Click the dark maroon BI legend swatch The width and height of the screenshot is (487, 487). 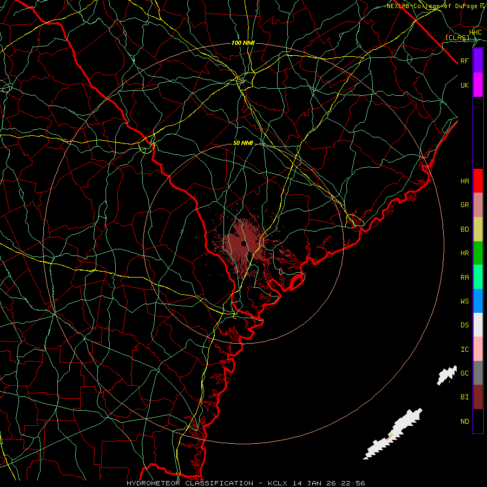[x=478, y=397]
